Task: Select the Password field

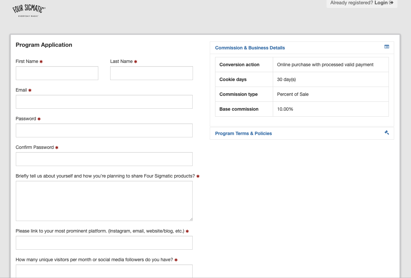Action: coord(104,130)
